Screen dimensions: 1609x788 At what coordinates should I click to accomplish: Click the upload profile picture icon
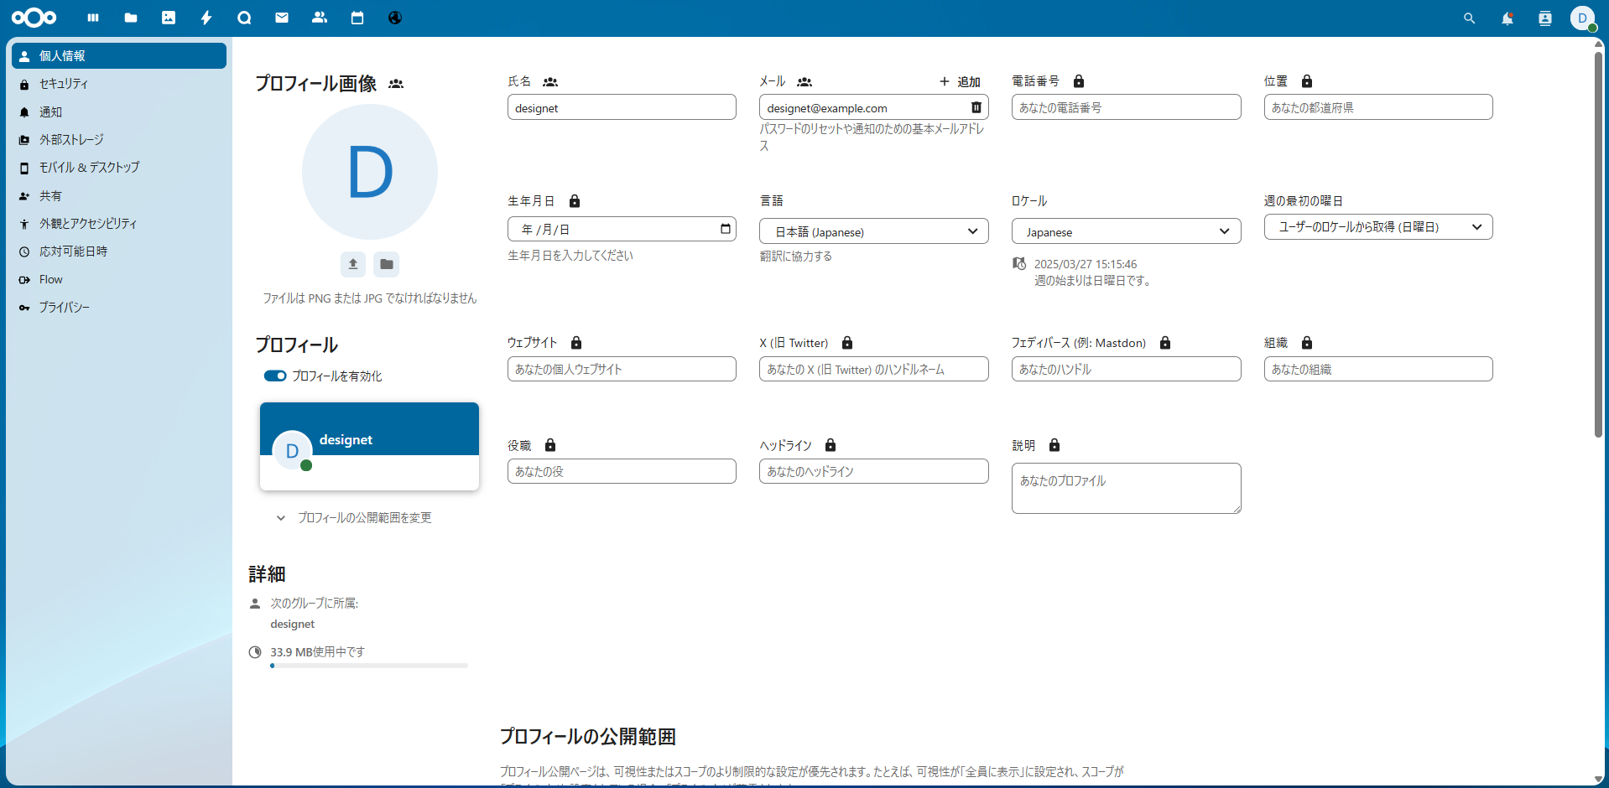353,264
